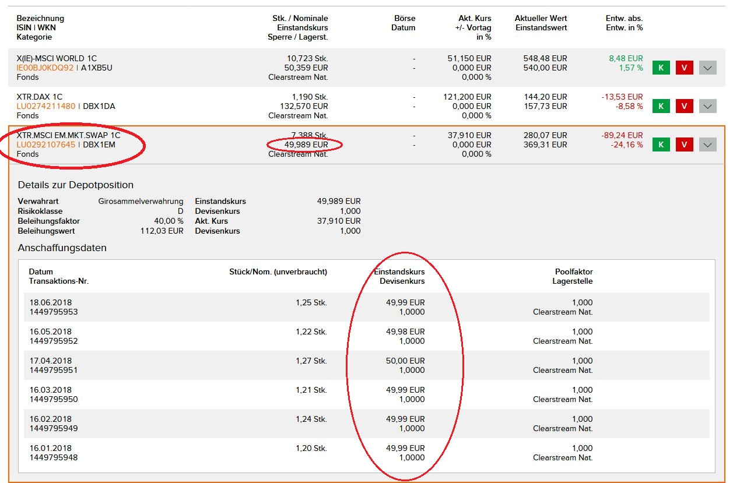Screen dimensions: 733x483
Task: Click quantity 10,723 Stk.
Action: (307, 58)
